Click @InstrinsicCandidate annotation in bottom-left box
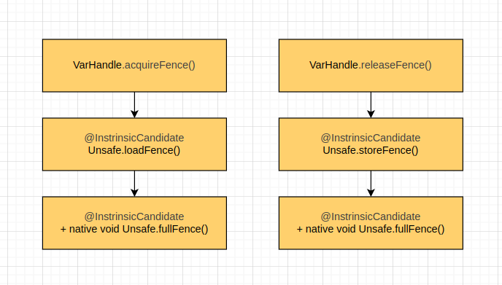 134,216
